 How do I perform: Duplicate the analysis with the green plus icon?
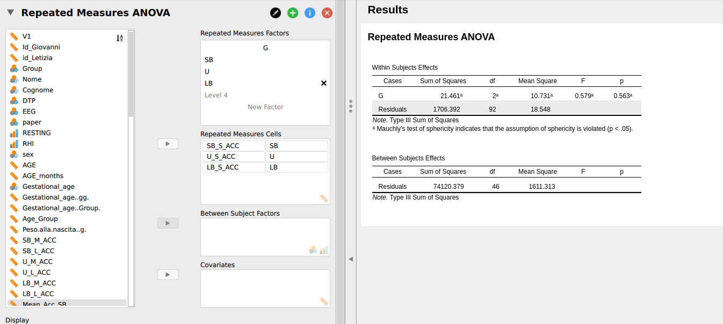[293, 12]
